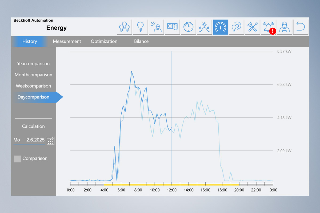
Task: Open the lighting groups overview icon
Action: click(x=124, y=27)
